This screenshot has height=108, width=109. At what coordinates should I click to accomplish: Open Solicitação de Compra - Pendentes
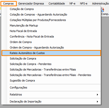pos(51,64)
